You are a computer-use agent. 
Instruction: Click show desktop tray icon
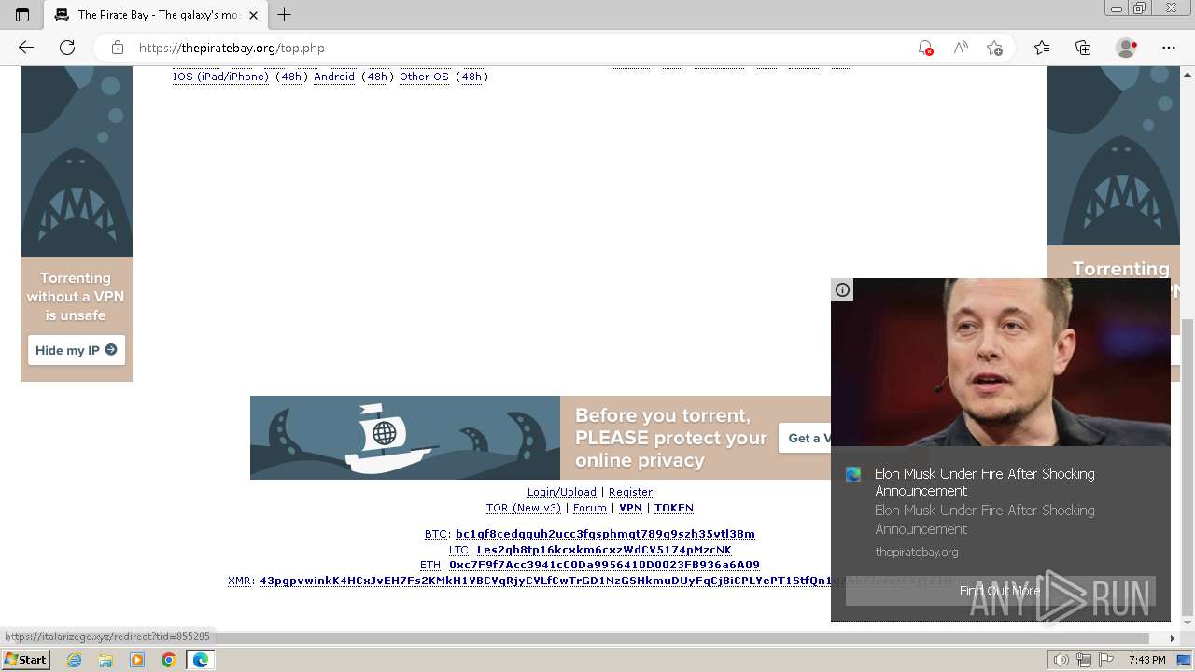(x=1184, y=660)
